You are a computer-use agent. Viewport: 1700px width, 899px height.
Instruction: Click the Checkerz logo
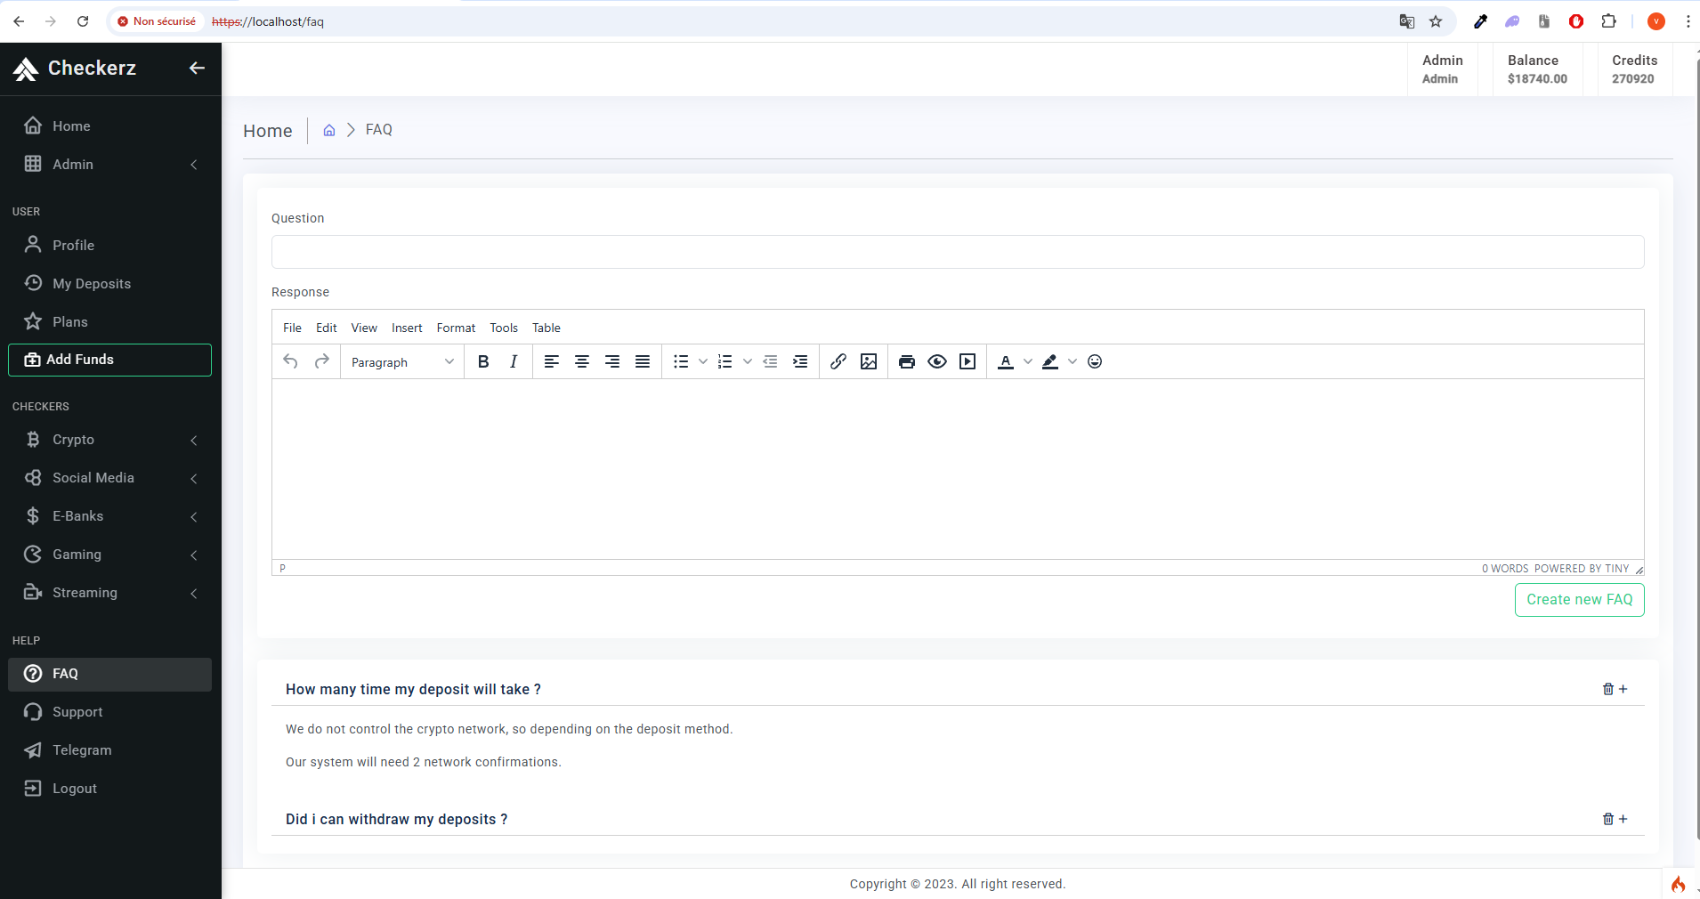point(75,69)
